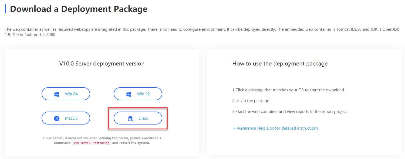
Task: Click the '>>' prefix before the Help Doc link
Action: [235, 128]
